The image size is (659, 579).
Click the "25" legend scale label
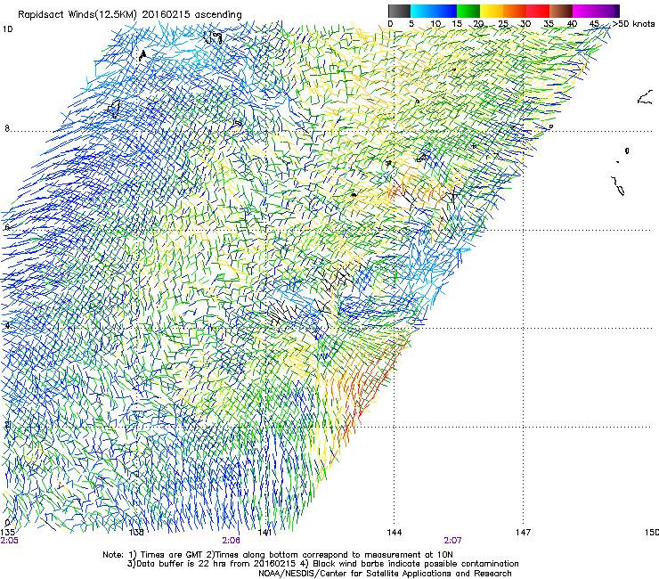coord(503,23)
